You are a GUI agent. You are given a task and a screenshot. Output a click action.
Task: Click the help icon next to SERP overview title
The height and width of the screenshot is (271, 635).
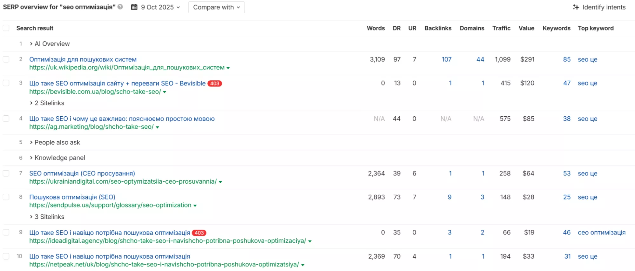click(120, 7)
